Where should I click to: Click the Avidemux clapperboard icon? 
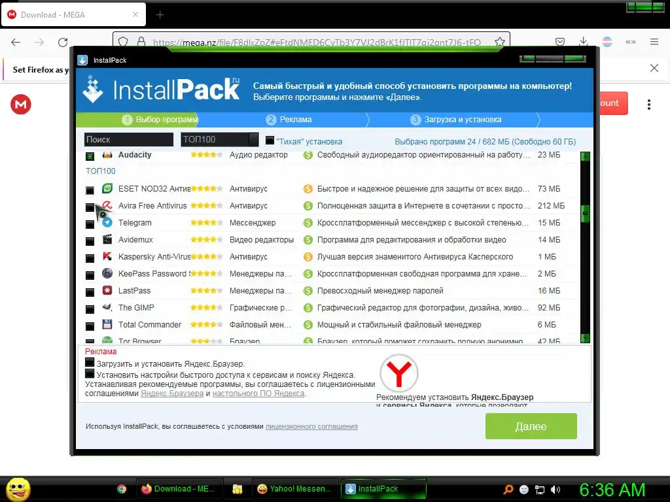point(107,239)
